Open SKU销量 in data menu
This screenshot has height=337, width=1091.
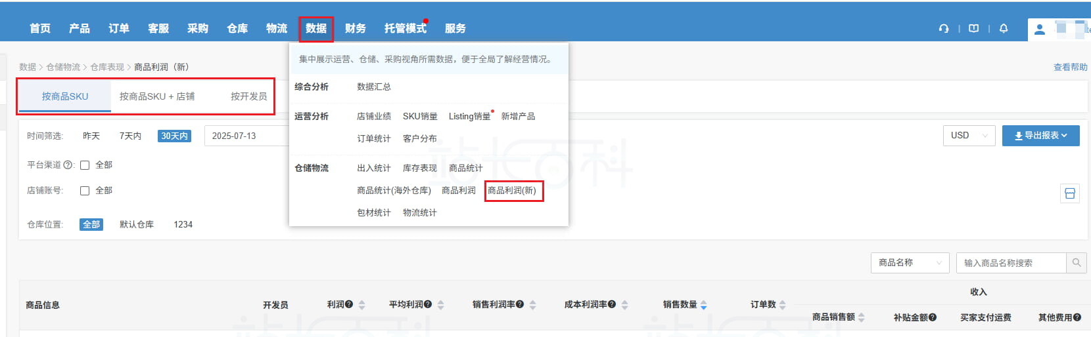420,116
